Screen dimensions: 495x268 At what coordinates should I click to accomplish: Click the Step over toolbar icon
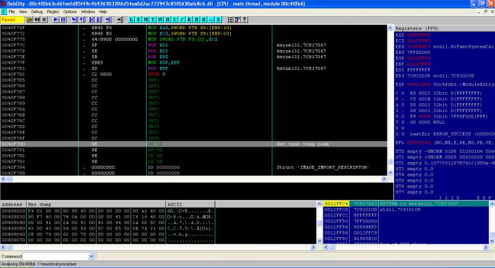[82, 20]
